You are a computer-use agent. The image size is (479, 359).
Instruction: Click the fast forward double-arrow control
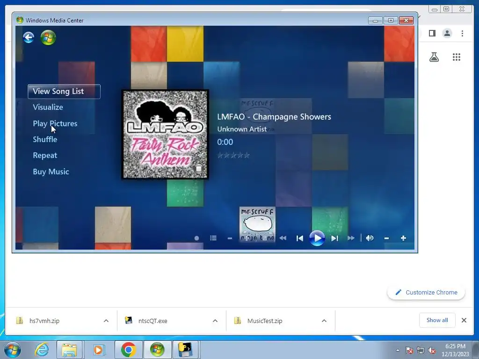351,238
